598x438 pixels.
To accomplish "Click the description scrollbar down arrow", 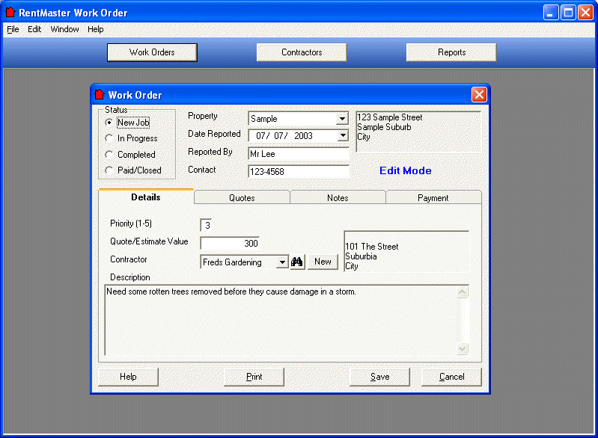I will (x=462, y=348).
